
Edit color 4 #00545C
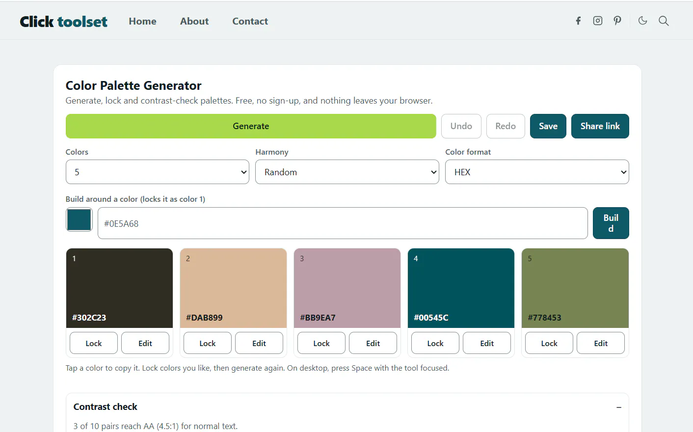[487, 343]
